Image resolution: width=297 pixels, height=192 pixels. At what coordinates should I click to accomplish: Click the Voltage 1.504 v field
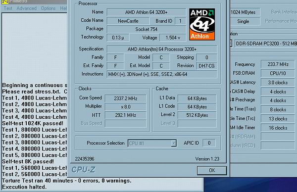pyautogui.click(x=173, y=38)
